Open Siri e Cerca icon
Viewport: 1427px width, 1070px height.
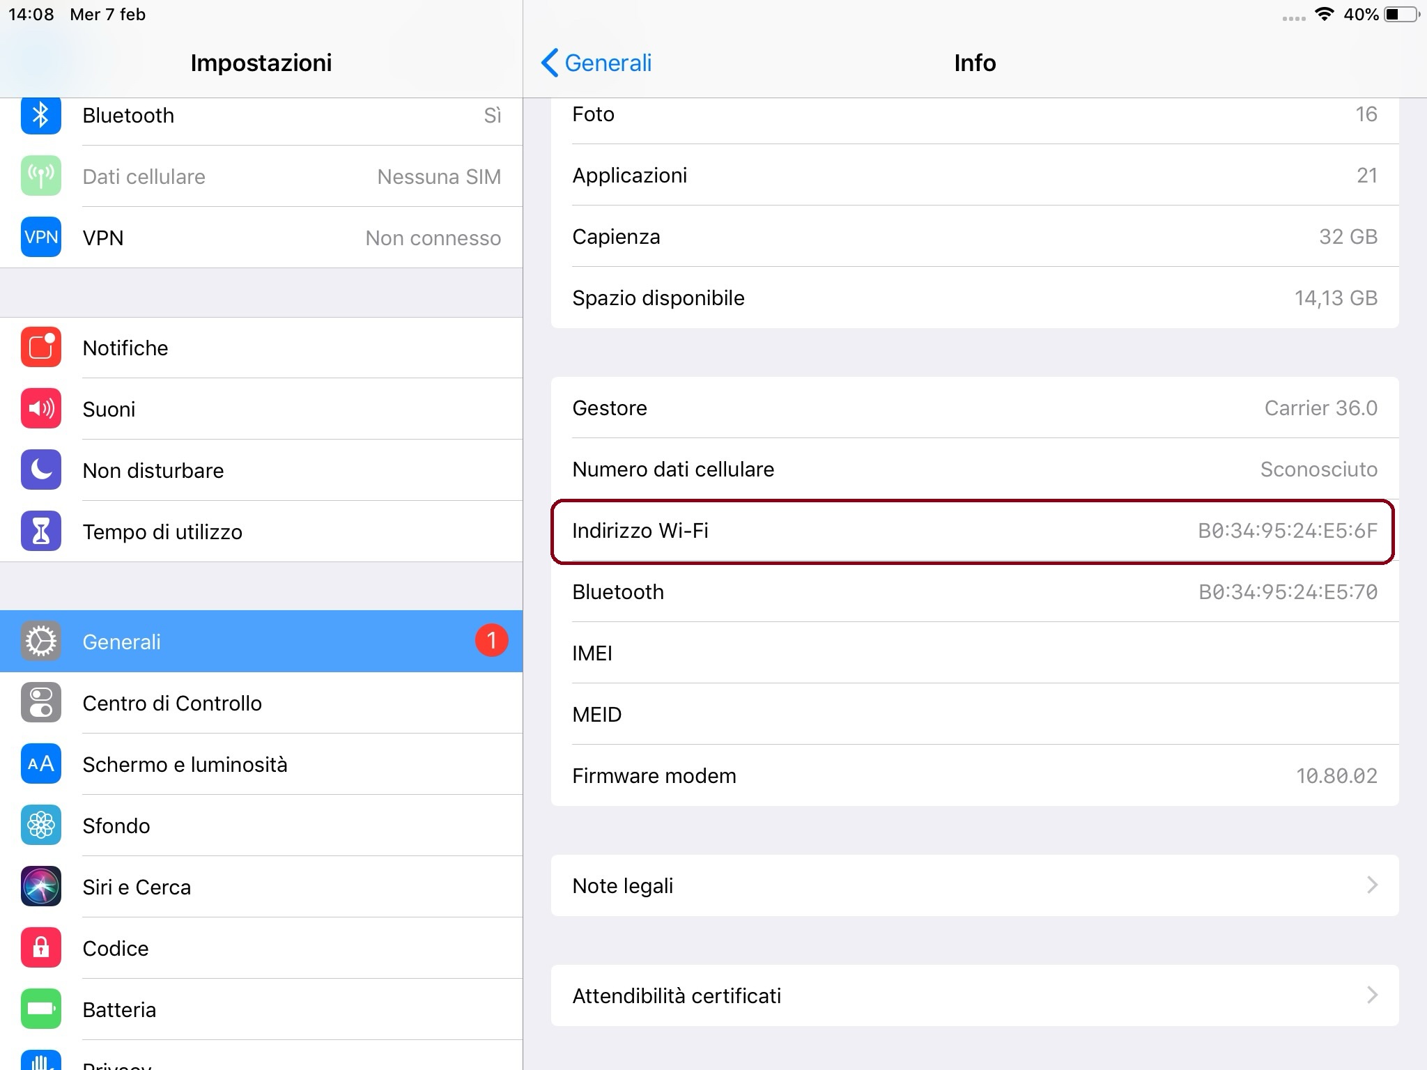[x=40, y=886]
